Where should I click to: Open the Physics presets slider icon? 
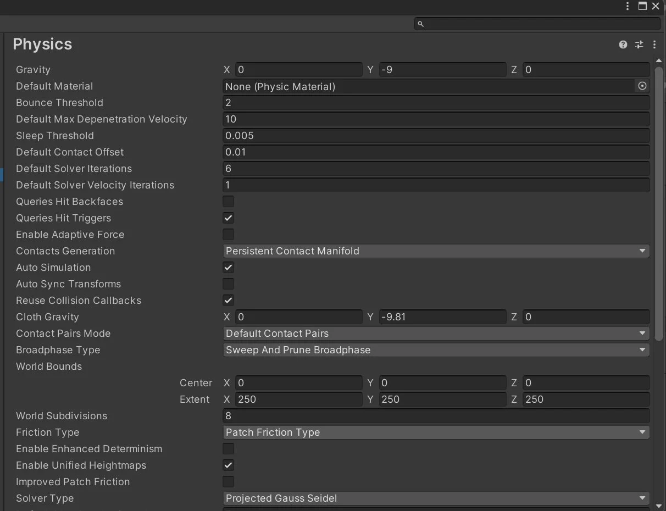pyautogui.click(x=639, y=45)
